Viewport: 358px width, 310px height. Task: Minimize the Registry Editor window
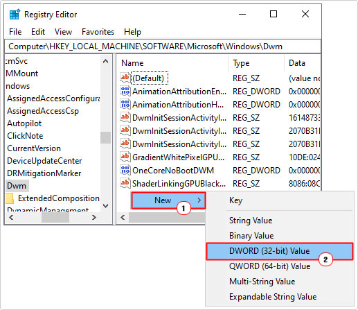click(242, 15)
